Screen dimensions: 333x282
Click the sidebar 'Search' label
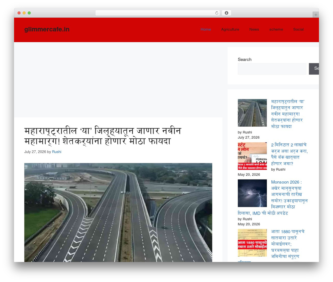pos(245,60)
